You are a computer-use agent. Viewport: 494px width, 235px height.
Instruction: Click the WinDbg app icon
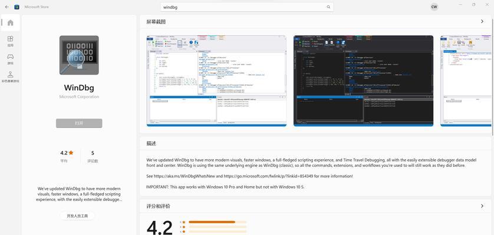pyautogui.click(x=79, y=55)
